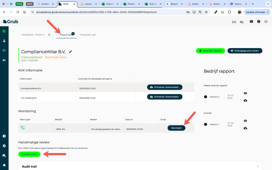Screen dimensions: 272x170
Task: Reload the browser page
Action: [x=18, y=12]
